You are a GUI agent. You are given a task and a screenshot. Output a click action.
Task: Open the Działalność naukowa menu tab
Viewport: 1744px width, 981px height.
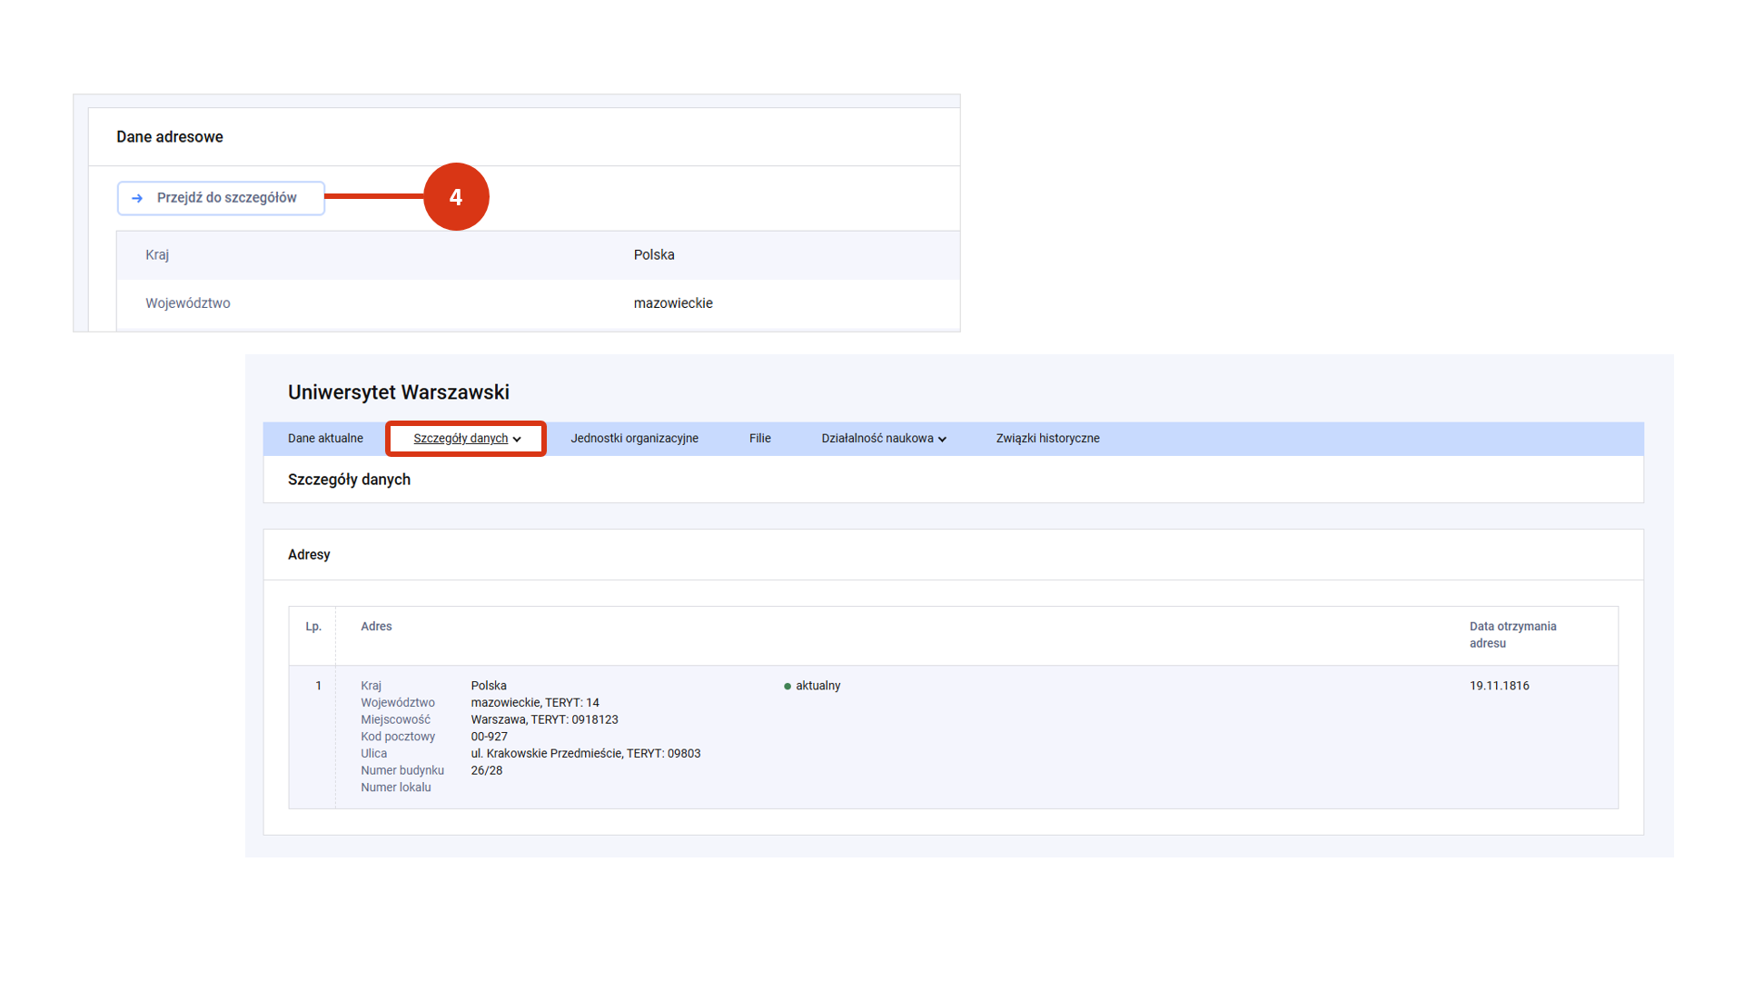point(877,439)
